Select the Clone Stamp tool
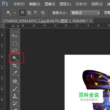This screenshot has height=110, width=110. point(15,96)
